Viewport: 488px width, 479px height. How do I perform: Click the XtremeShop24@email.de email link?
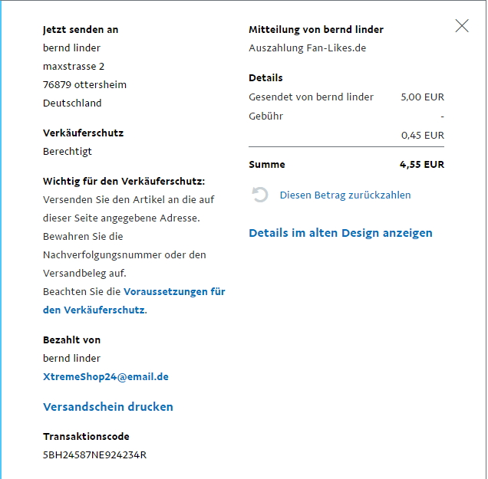(106, 377)
